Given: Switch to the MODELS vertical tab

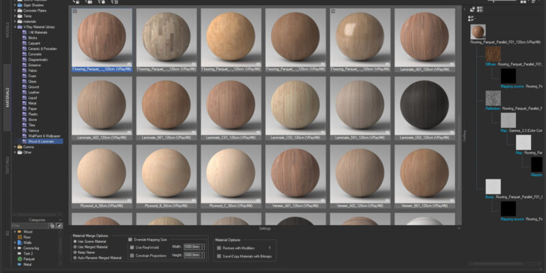Looking at the screenshot, I should pos(8,30).
